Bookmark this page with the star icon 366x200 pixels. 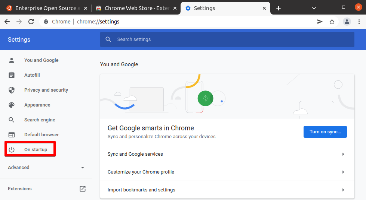tap(332, 22)
